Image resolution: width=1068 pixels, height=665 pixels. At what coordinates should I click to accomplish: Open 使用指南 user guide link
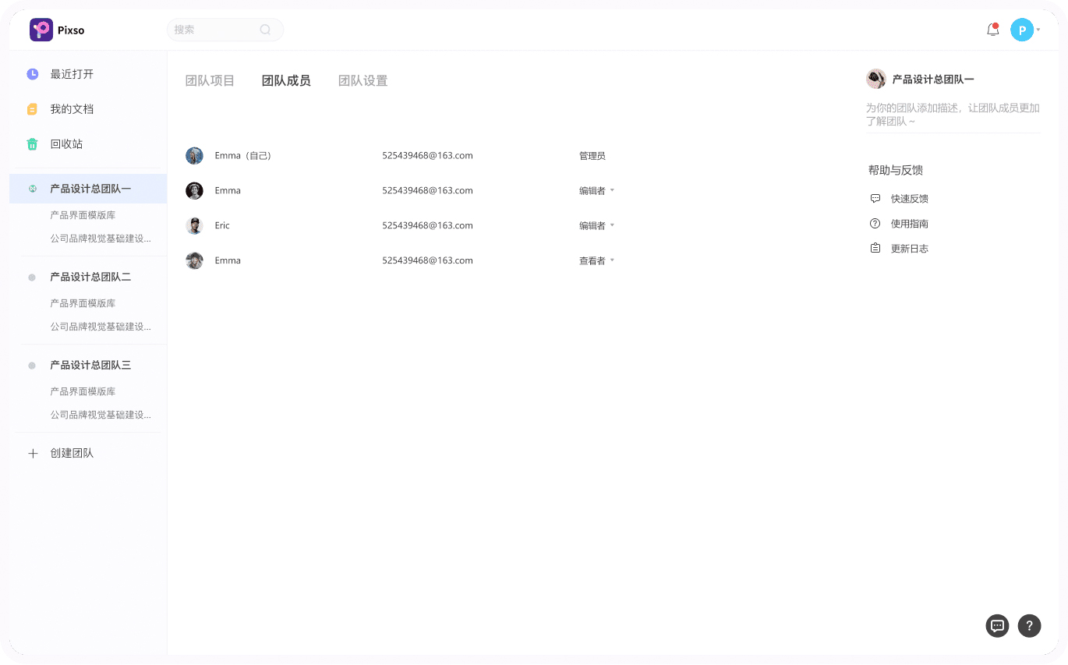point(909,224)
